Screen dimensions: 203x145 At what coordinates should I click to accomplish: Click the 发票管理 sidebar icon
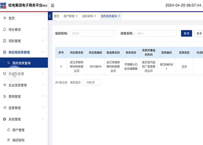[4, 108]
